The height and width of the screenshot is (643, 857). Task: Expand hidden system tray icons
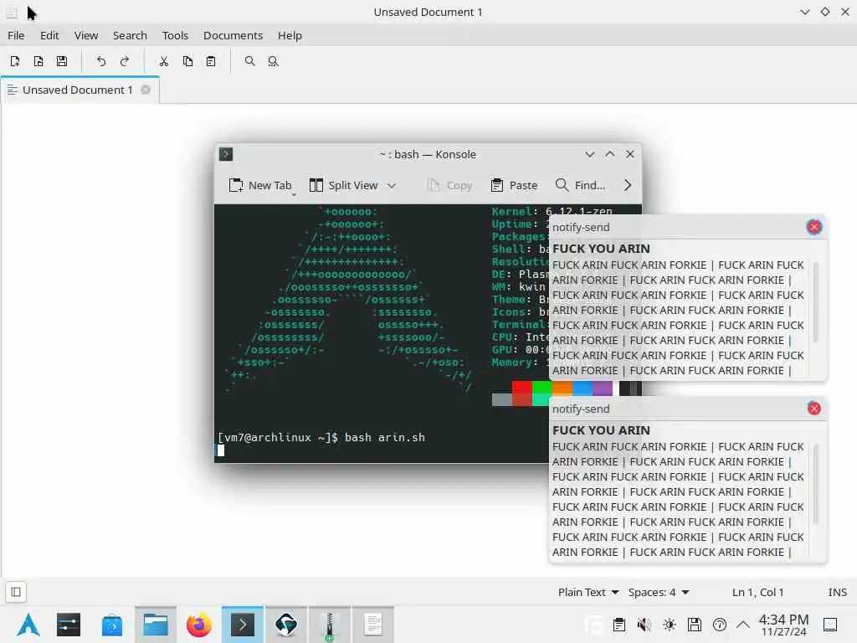pyautogui.click(x=743, y=625)
